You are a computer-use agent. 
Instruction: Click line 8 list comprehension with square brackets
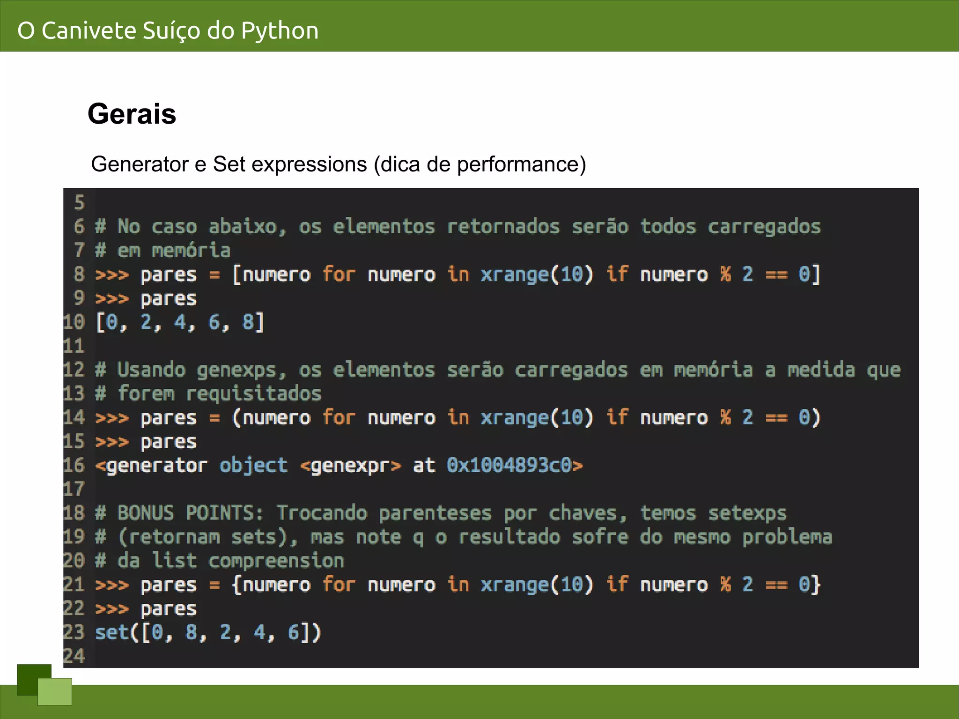(x=457, y=274)
